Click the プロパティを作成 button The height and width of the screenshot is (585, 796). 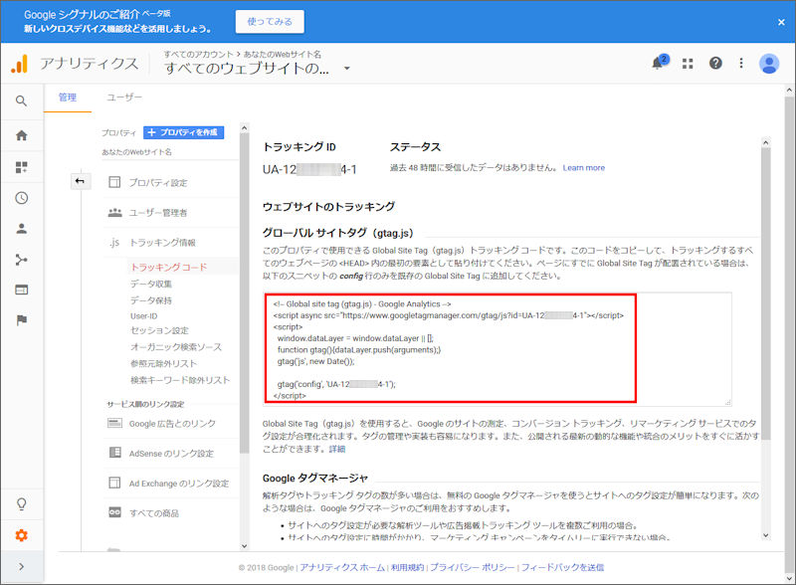click(x=184, y=132)
